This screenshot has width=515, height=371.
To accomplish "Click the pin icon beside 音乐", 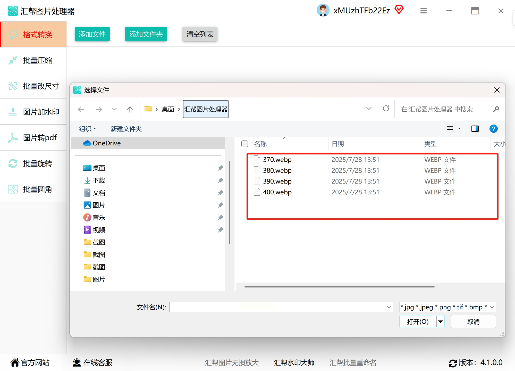I will pos(221,218).
